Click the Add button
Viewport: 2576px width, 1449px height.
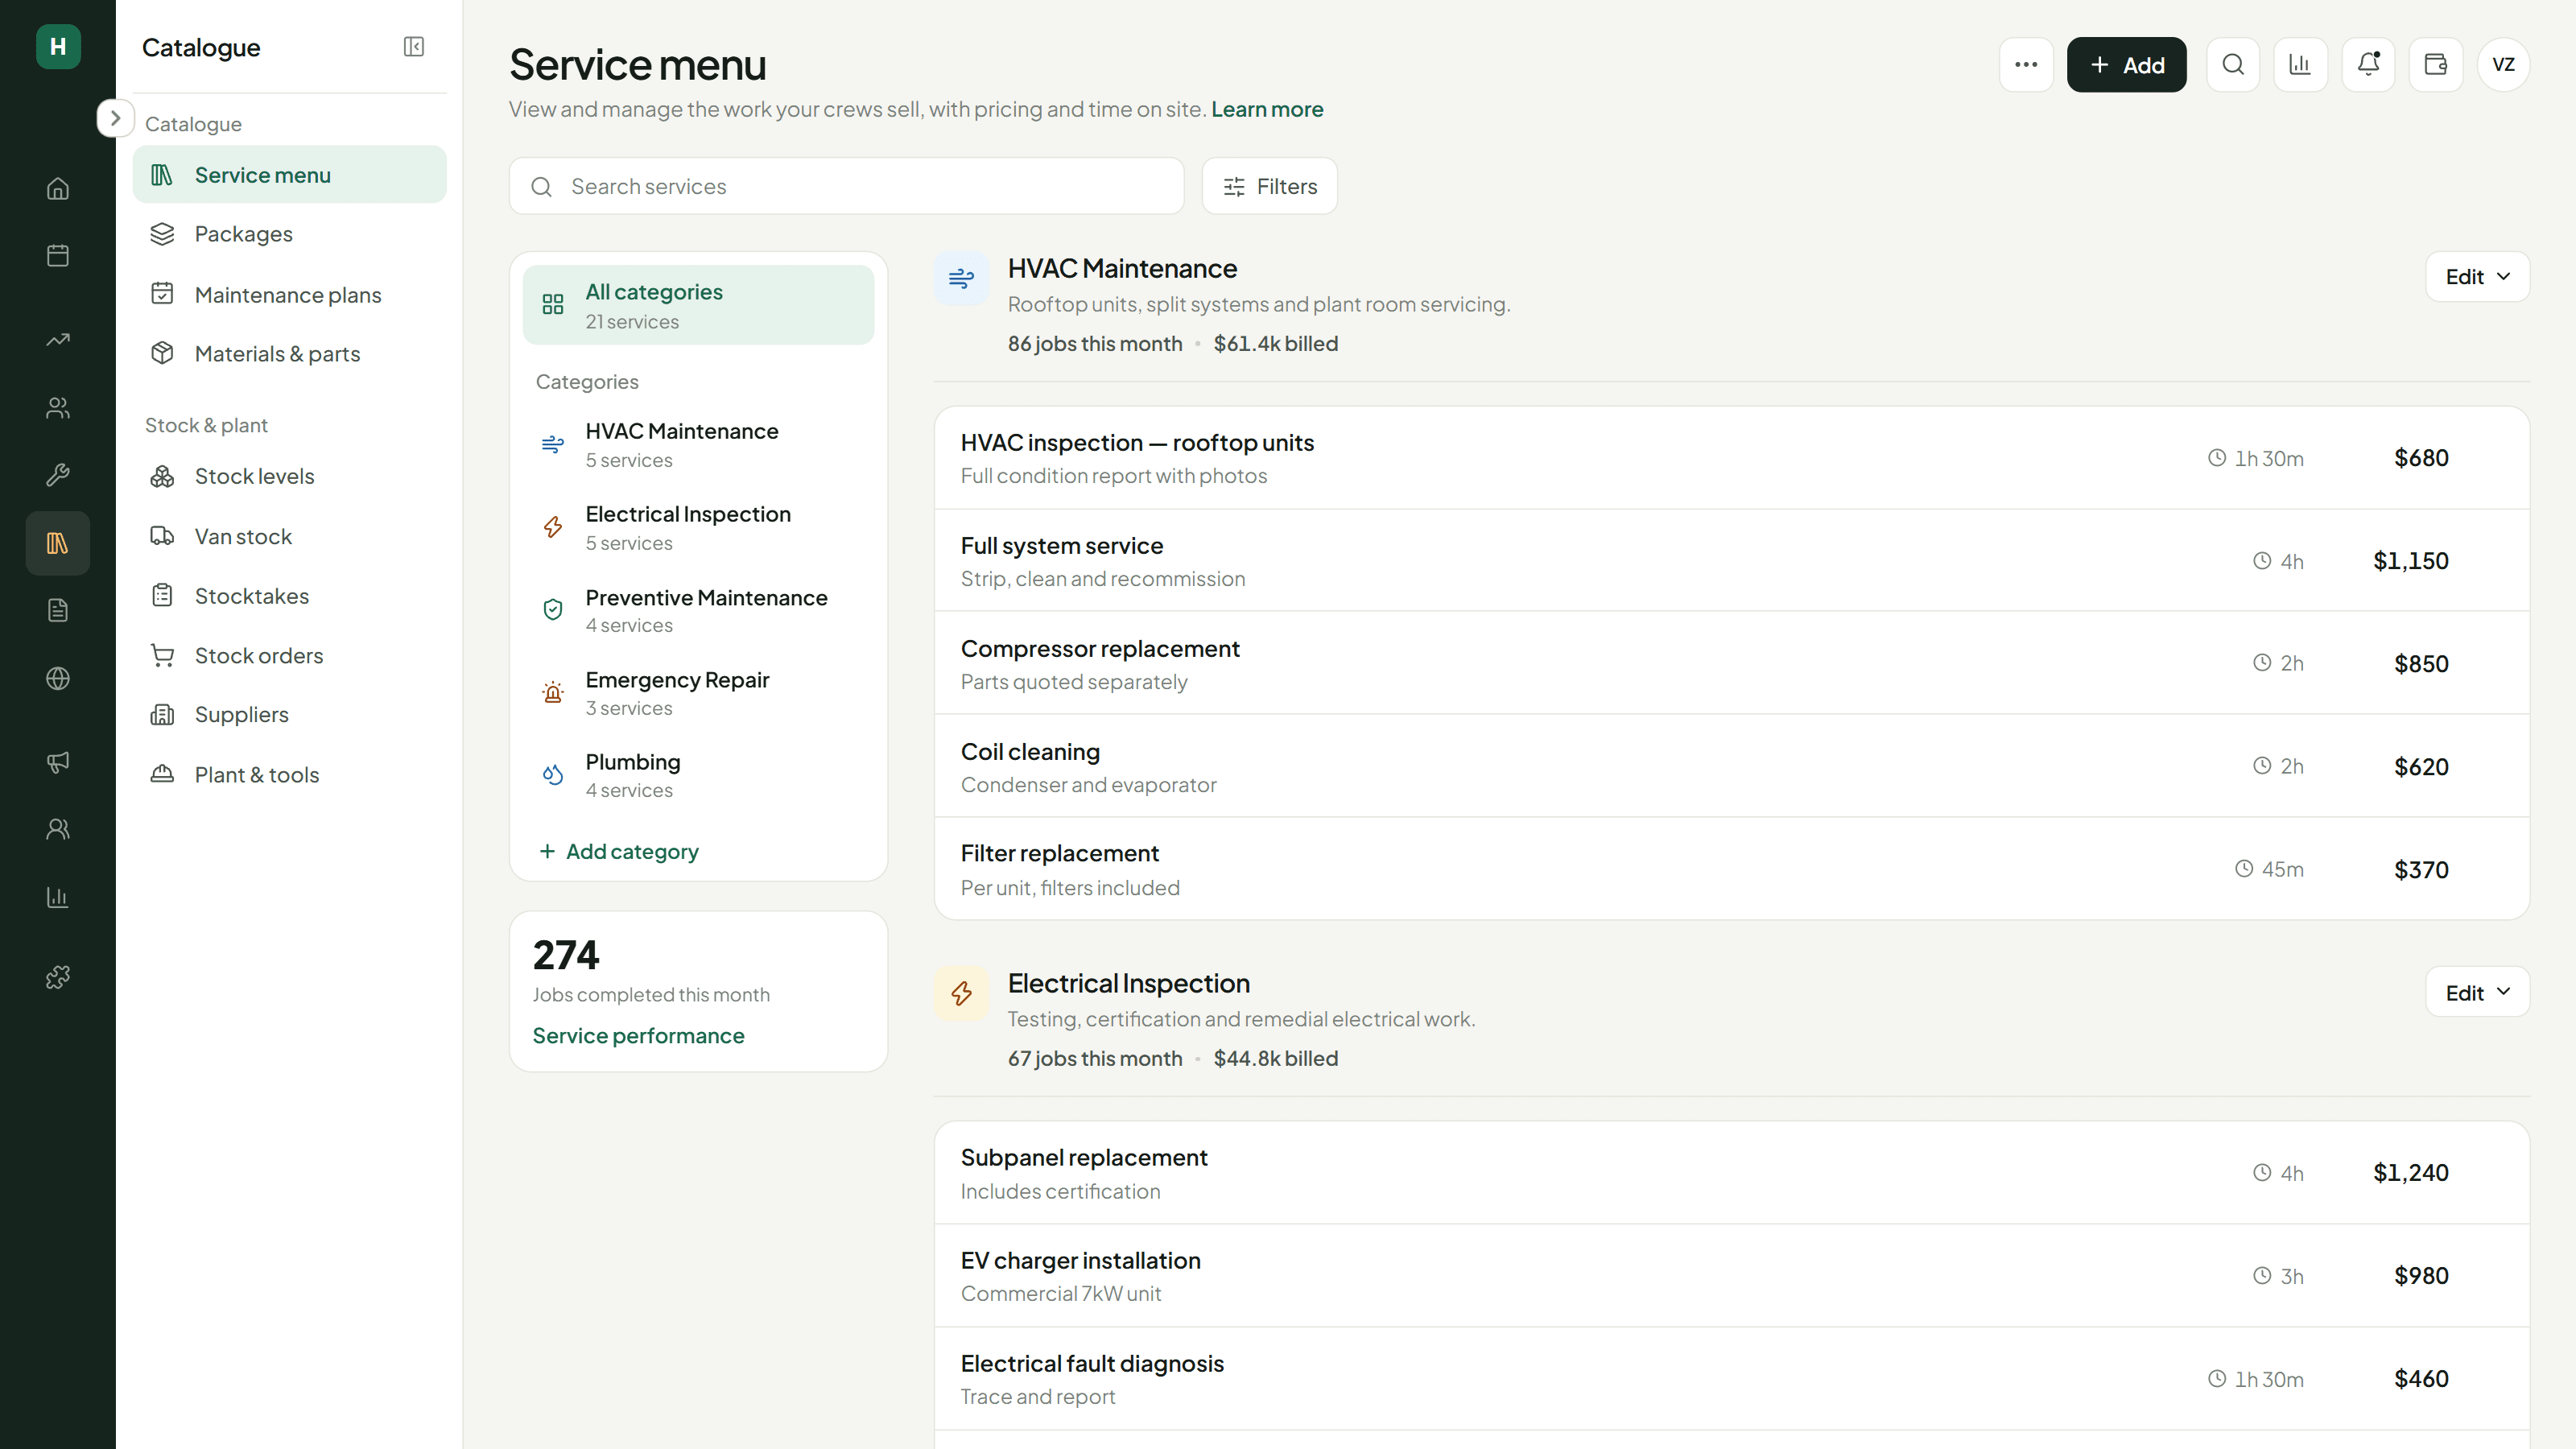[x=2126, y=65]
